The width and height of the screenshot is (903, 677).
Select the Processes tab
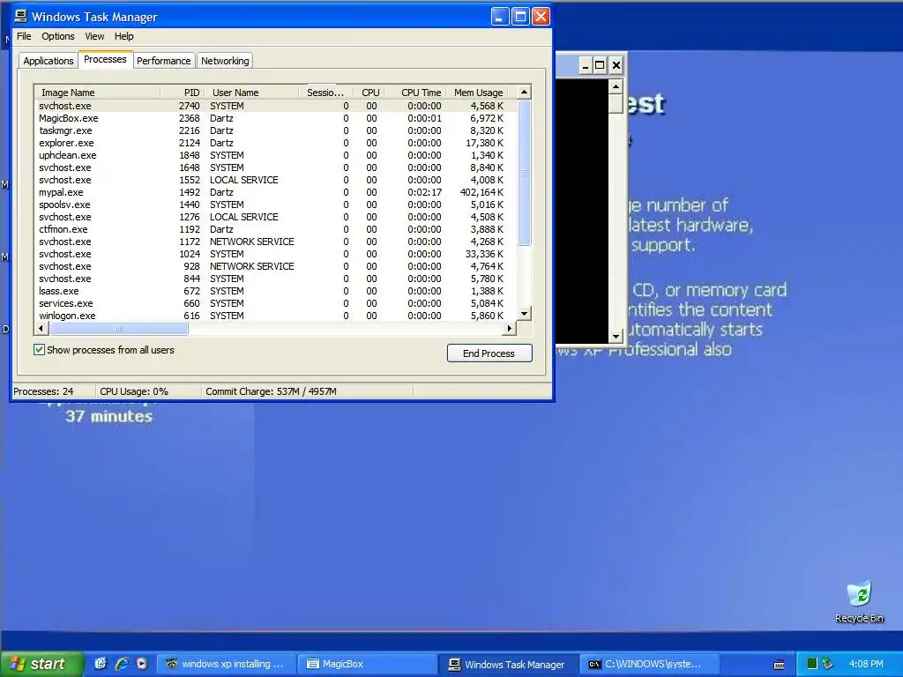[105, 59]
